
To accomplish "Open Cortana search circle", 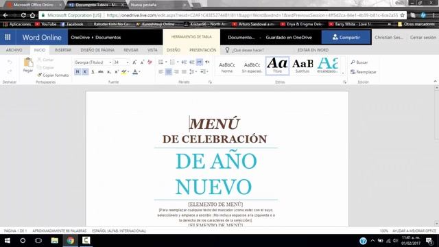I will point(23,241).
